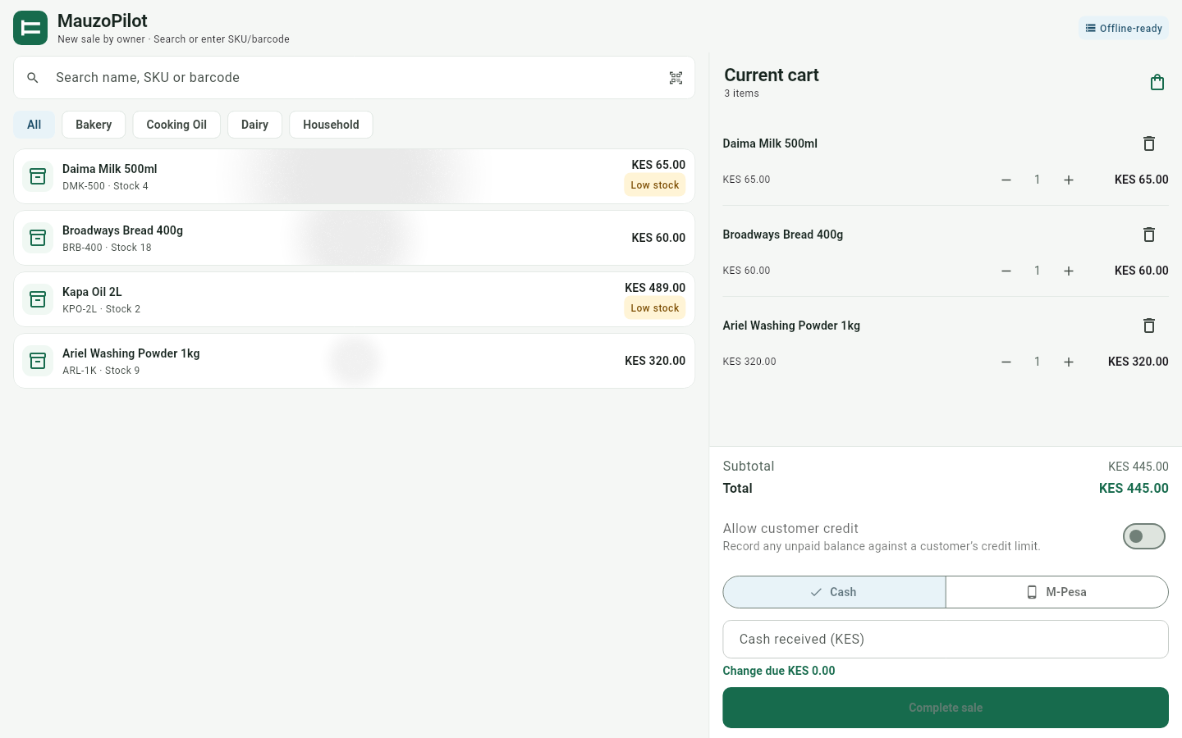
Task: Click box icon for Kapa Oil product
Action: pyautogui.click(x=38, y=299)
